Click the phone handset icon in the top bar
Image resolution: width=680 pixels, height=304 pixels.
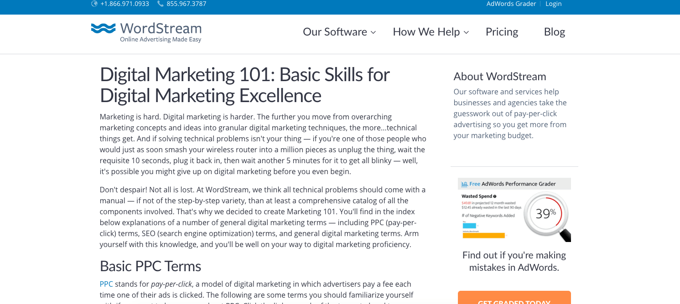tap(160, 4)
